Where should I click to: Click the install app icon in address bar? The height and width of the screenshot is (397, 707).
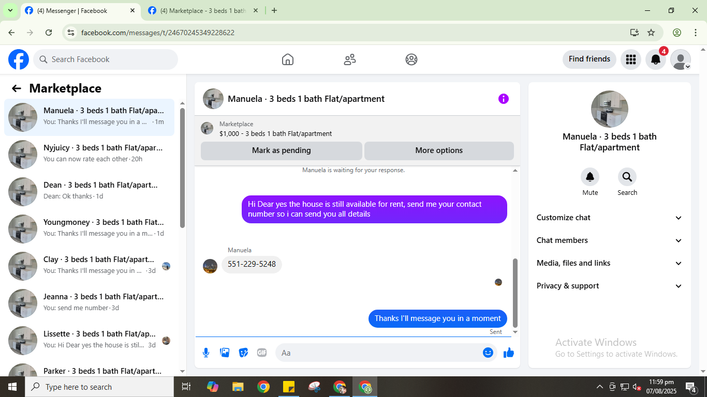[x=635, y=33]
